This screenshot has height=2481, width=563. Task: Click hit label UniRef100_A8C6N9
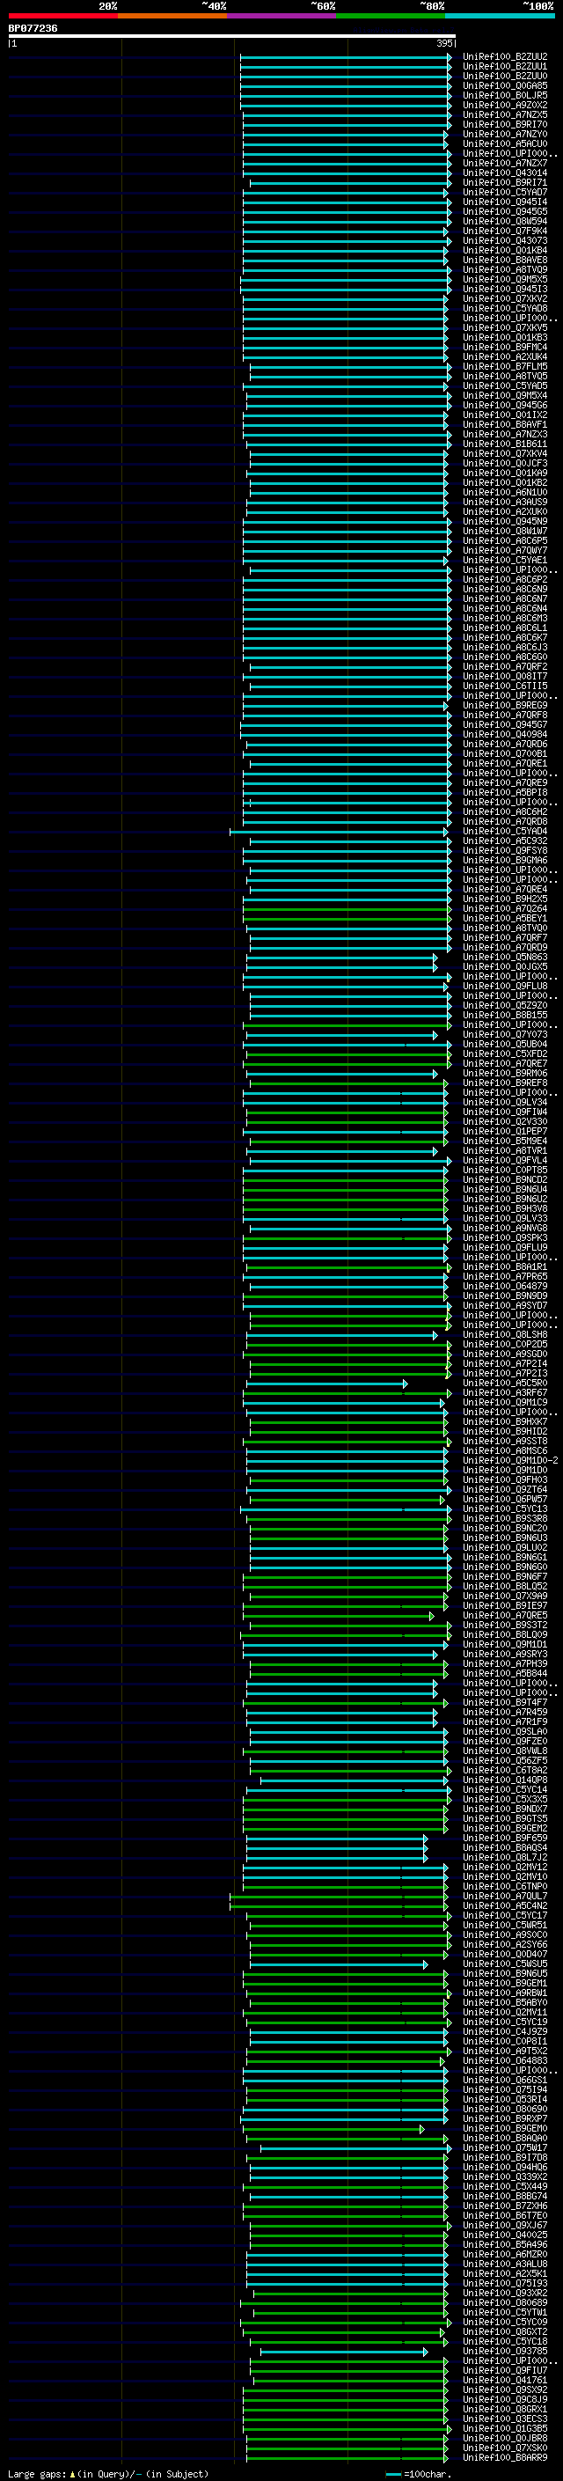(505, 590)
